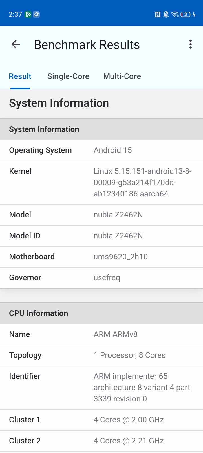Tap the muted notifications bell icon
This screenshot has height=453, width=203.
[x=166, y=14]
